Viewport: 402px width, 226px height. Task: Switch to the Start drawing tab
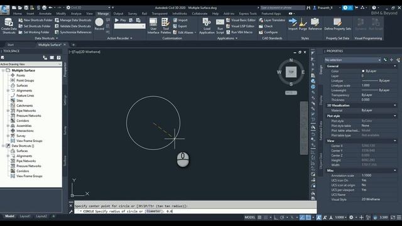[x=11, y=45]
